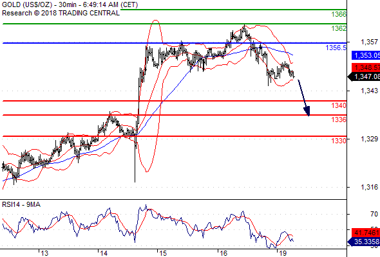The width and height of the screenshot is (380, 257).
Task: Click the GOLD (US$/OZ) 30min chart title
Action: click(70, 4)
